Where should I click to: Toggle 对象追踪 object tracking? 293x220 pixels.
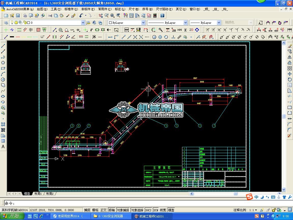click(137, 210)
